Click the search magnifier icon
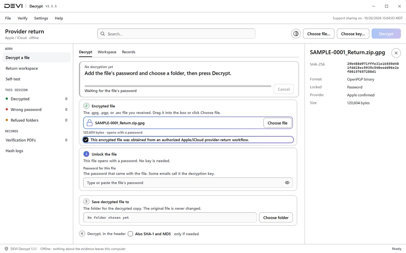The image size is (406, 253). tap(103, 34)
